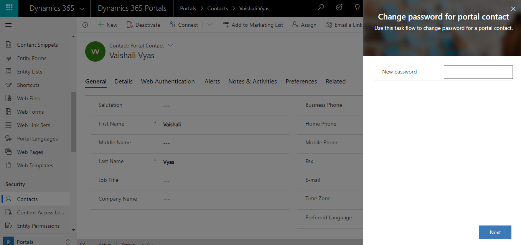Click the First Name field value
The height and width of the screenshot is (245, 521).
(x=172, y=124)
